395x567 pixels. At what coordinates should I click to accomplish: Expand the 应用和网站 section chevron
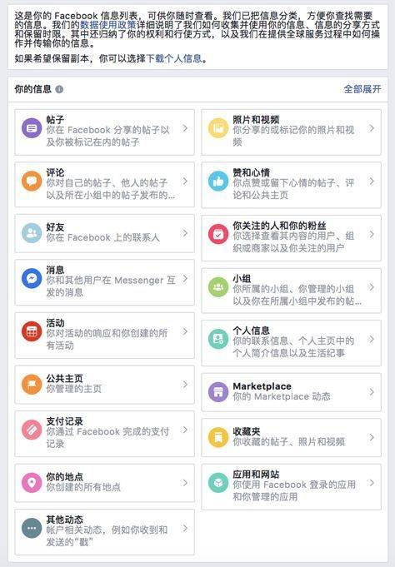pyautogui.click(x=372, y=482)
